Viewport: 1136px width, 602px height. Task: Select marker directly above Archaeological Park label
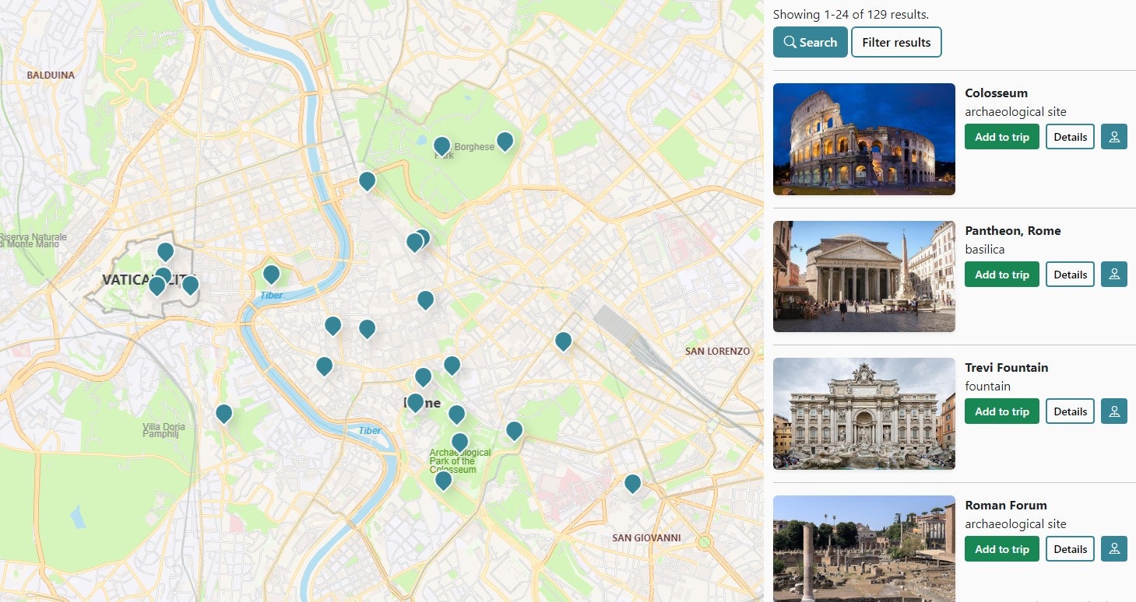point(459,443)
